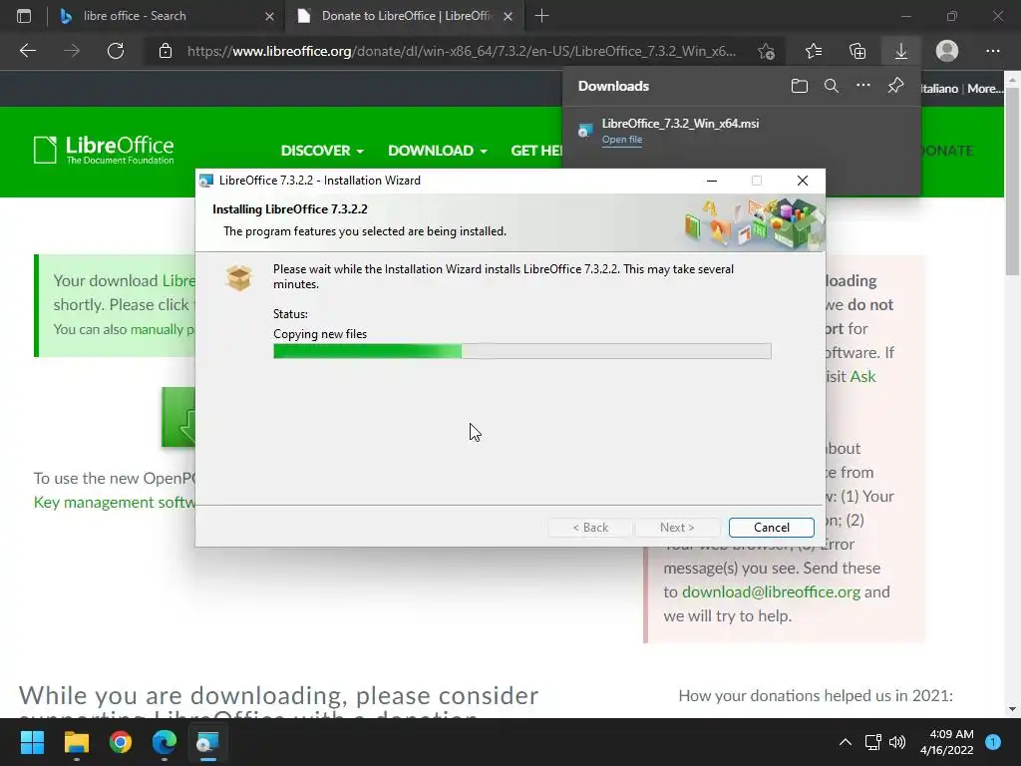Close the Donate to LibreOffice tab

(x=508, y=16)
